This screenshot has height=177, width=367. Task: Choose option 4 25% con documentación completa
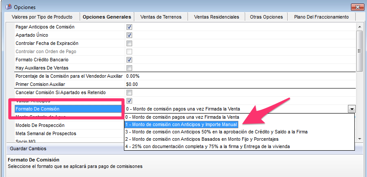207,146
